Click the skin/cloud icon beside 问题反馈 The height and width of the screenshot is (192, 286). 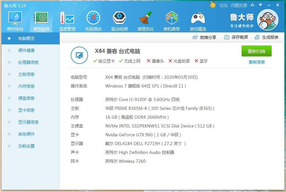click(252, 5)
